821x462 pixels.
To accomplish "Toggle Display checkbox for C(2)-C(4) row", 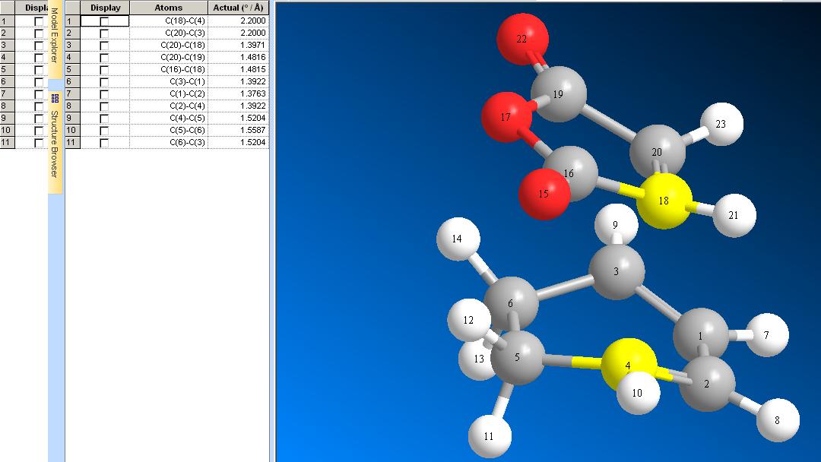I will pos(104,106).
